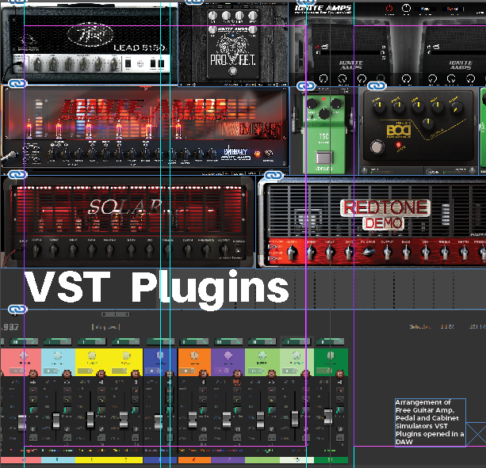This screenshot has width=486, height=468.
Task: Flip the first rocker switch on the Lead 5150 amp
Action: pos(128,63)
